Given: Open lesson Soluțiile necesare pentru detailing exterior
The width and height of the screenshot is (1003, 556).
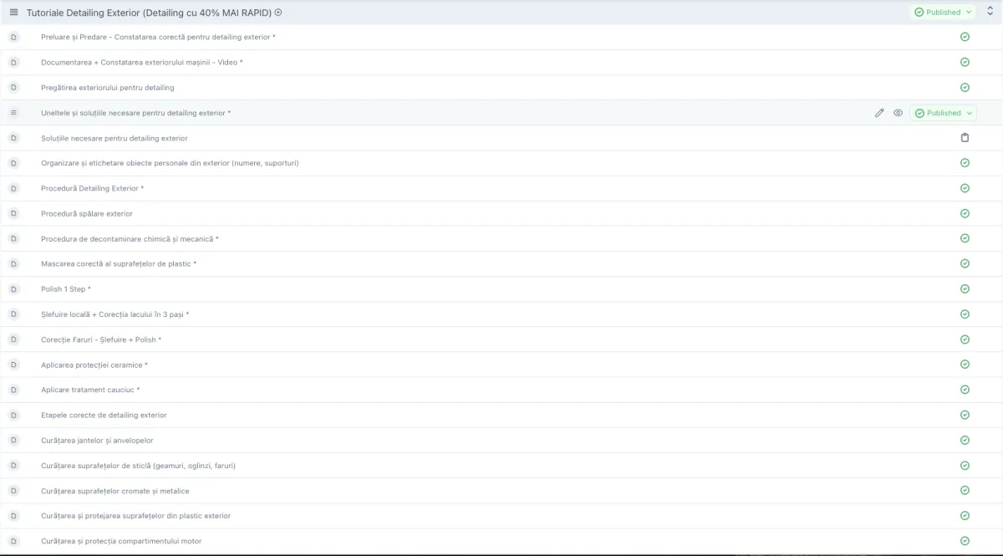Looking at the screenshot, I should [115, 138].
